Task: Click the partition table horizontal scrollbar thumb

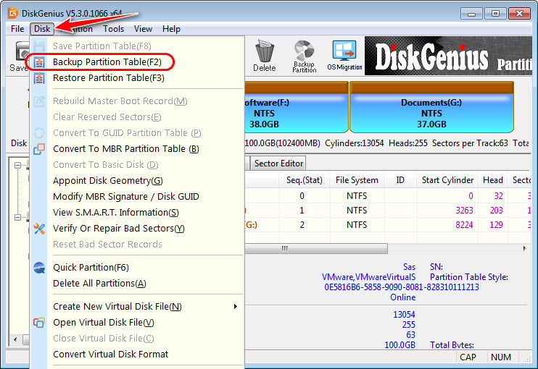Action: (x=316, y=248)
